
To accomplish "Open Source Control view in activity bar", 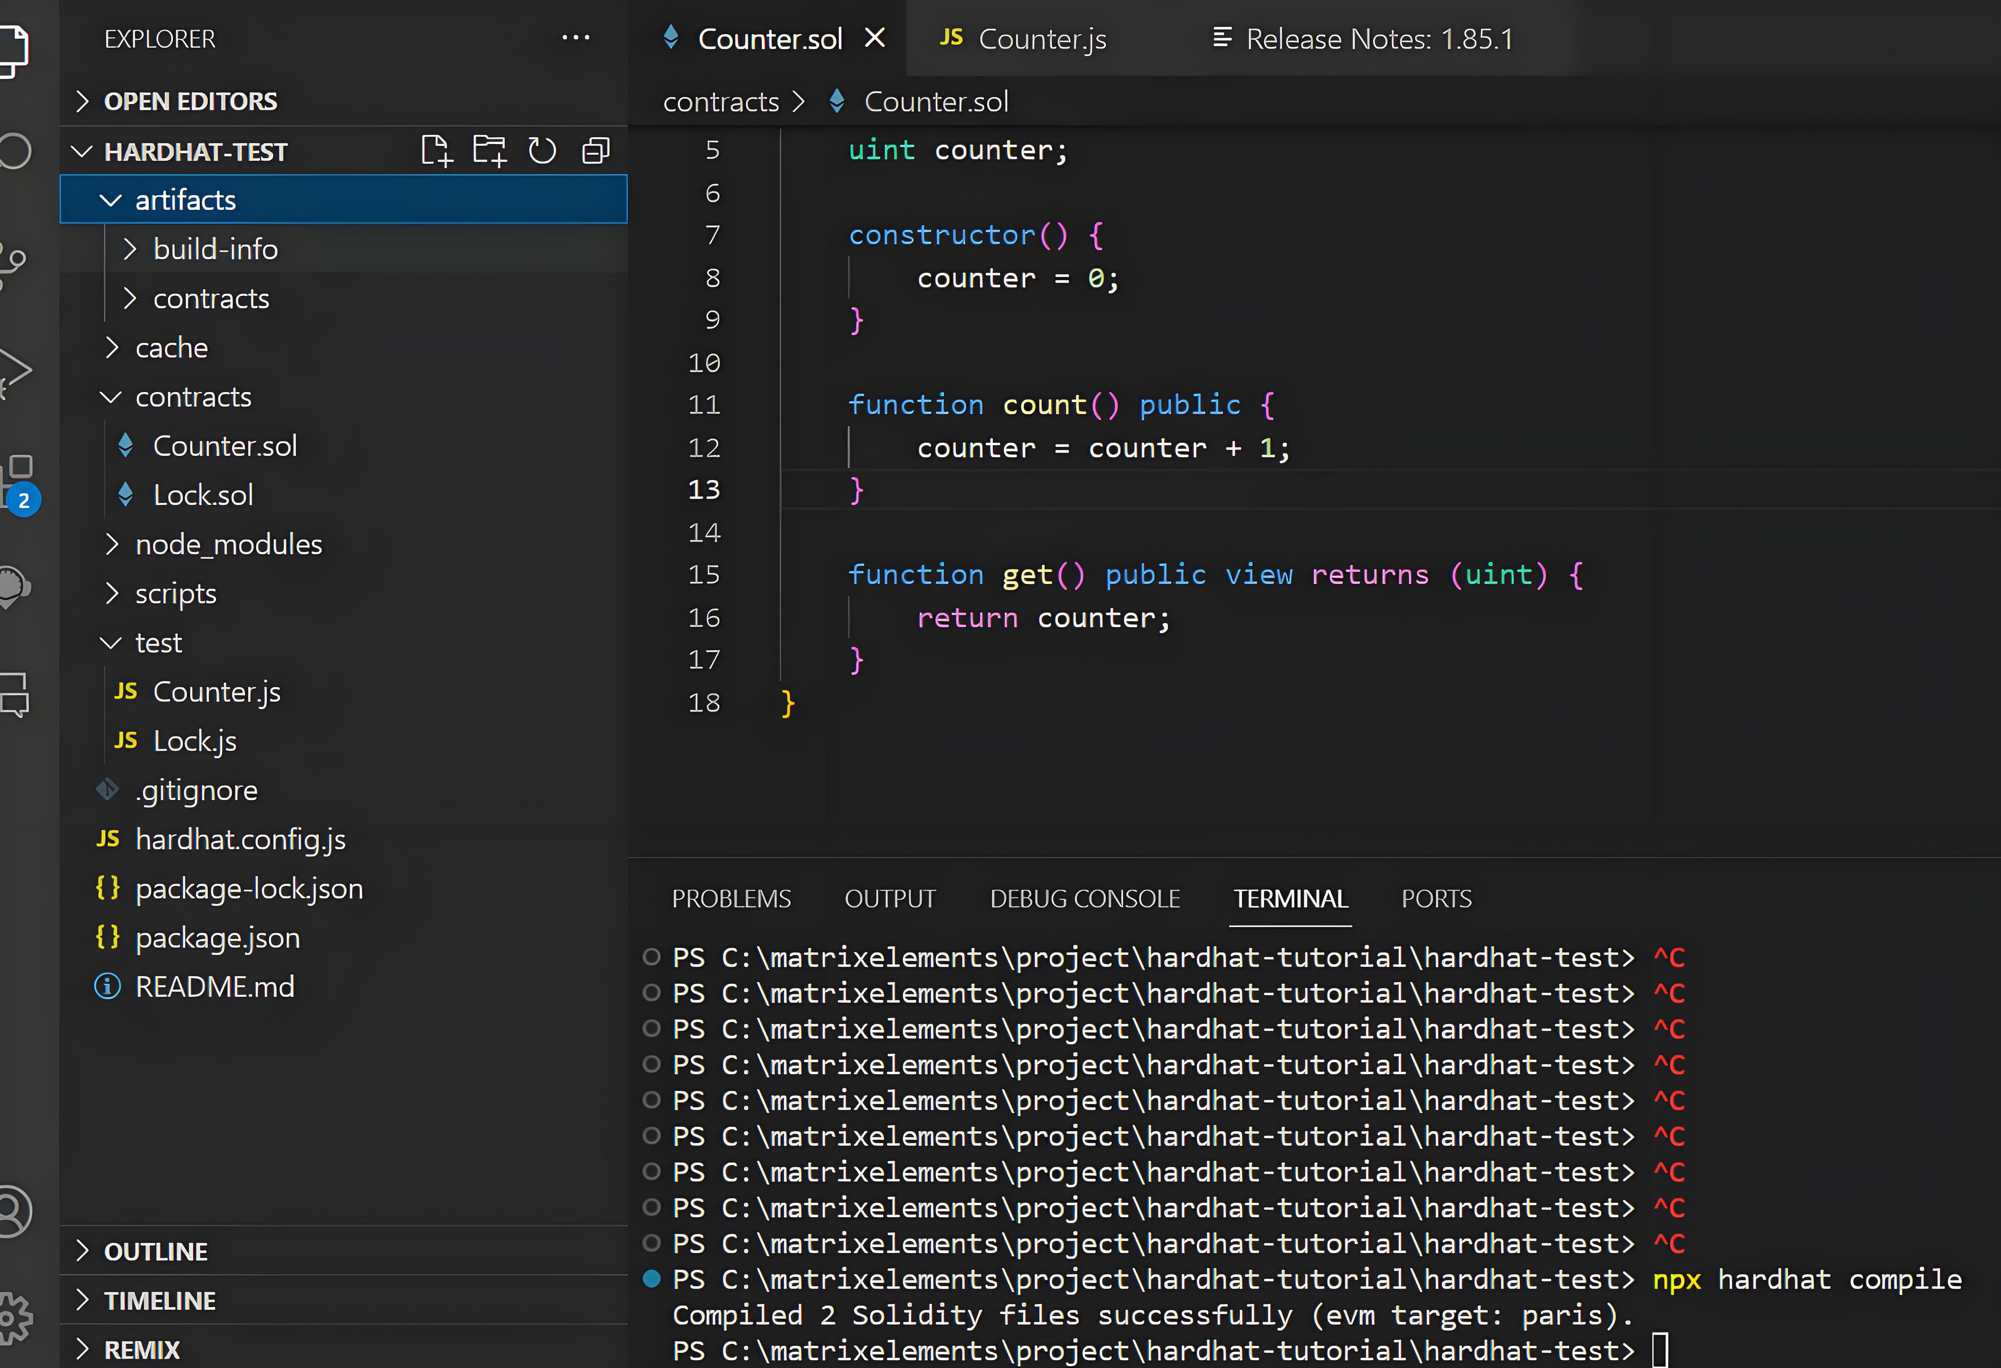I will pos(12,264).
